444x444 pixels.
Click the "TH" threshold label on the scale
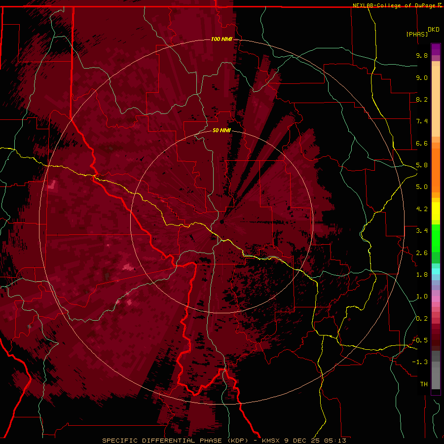[x=424, y=384]
